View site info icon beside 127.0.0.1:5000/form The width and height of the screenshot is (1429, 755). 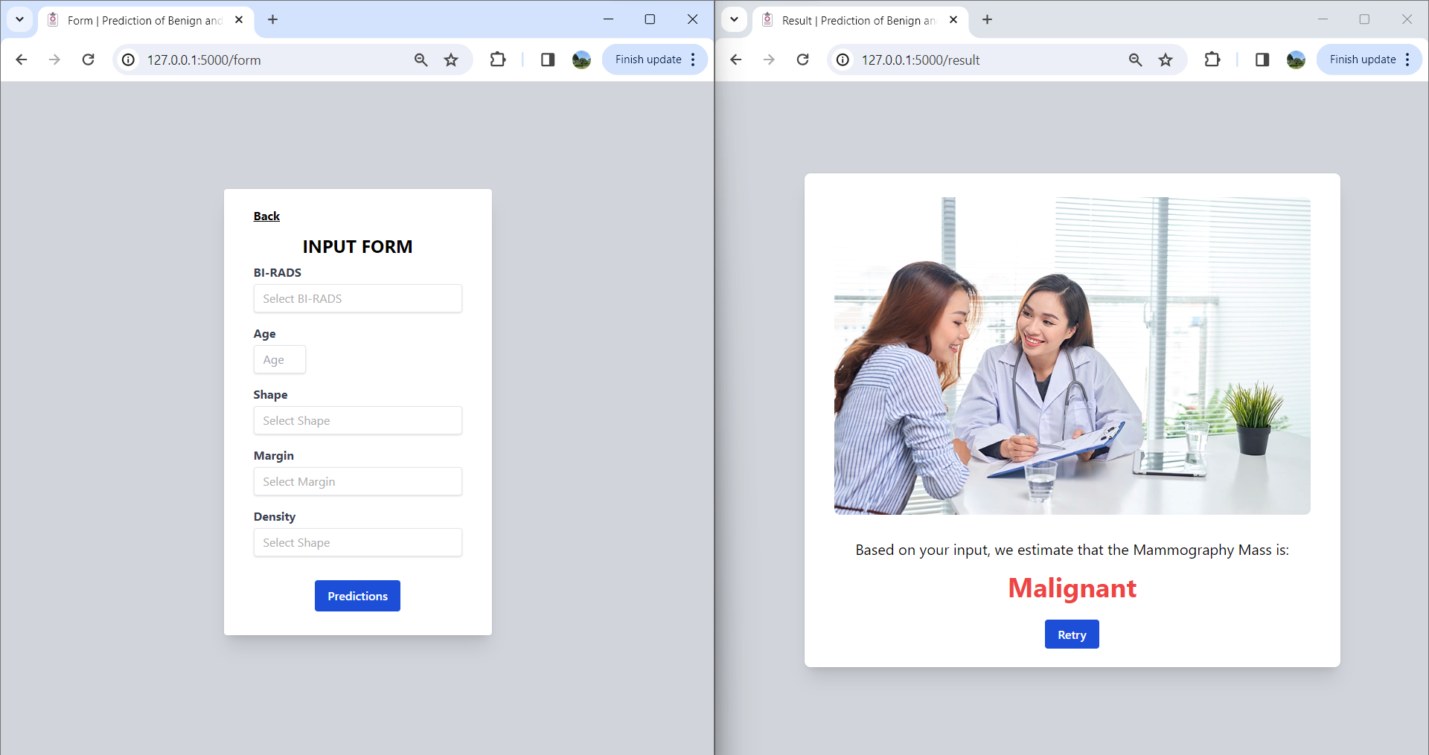(x=129, y=60)
